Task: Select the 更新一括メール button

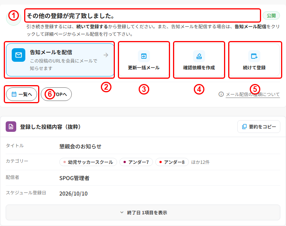Action: 144,60
